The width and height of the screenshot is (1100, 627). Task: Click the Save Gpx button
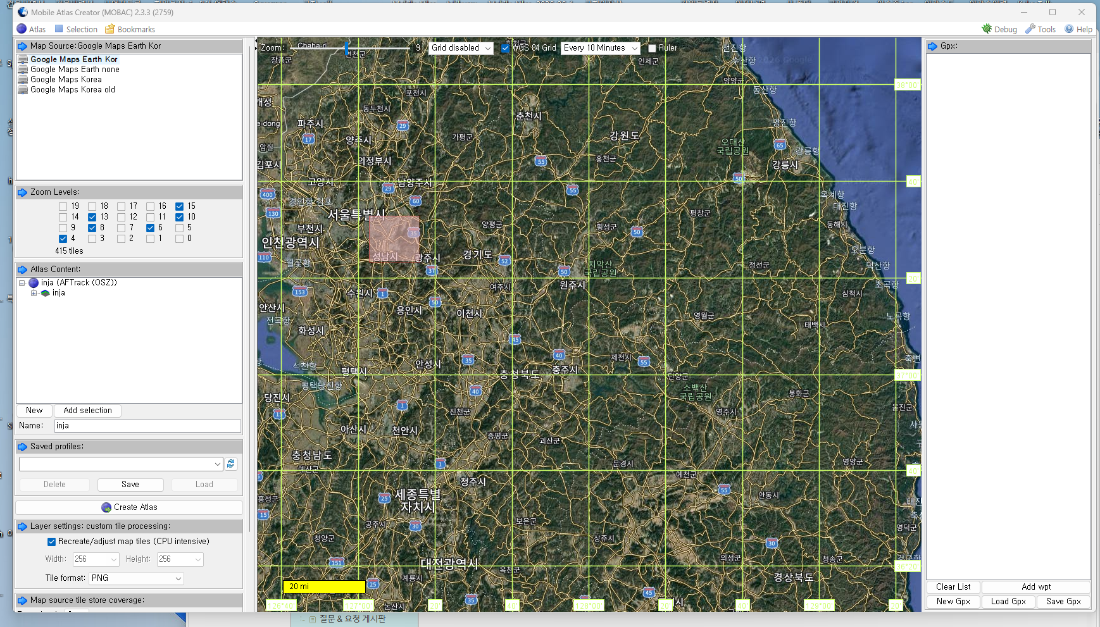pyautogui.click(x=1063, y=602)
